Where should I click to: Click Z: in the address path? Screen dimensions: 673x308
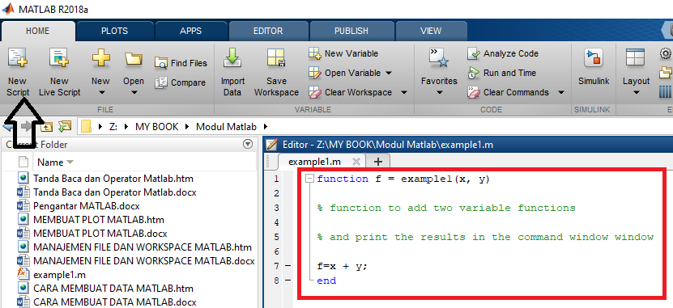click(x=113, y=127)
